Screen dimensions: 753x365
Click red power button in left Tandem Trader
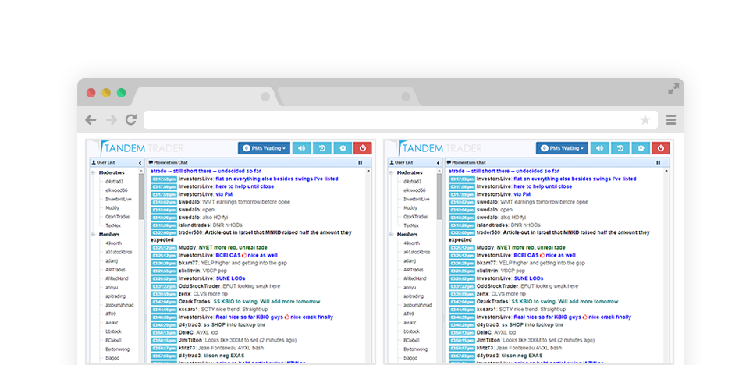[x=363, y=148]
